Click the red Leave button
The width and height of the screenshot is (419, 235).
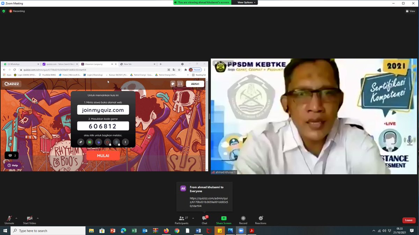(x=409, y=220)
